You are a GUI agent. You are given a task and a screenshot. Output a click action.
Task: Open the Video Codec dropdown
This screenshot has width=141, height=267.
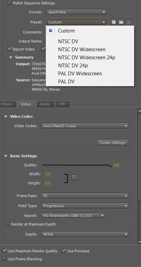coord(85,126)
